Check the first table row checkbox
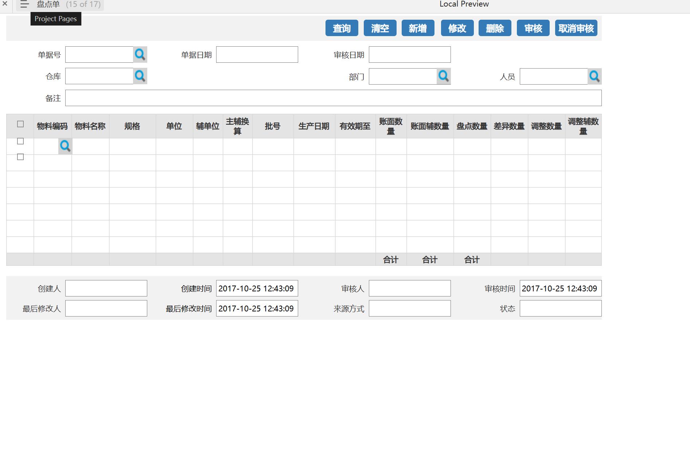Image resolution: width=690 pixels, height=454 pixels. click(x=20, y=141)
